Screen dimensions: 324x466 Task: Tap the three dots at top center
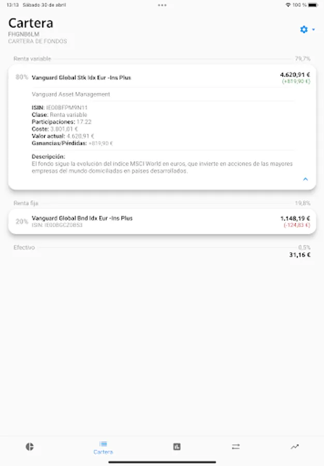pyautogui.click(x=162, y=5)
